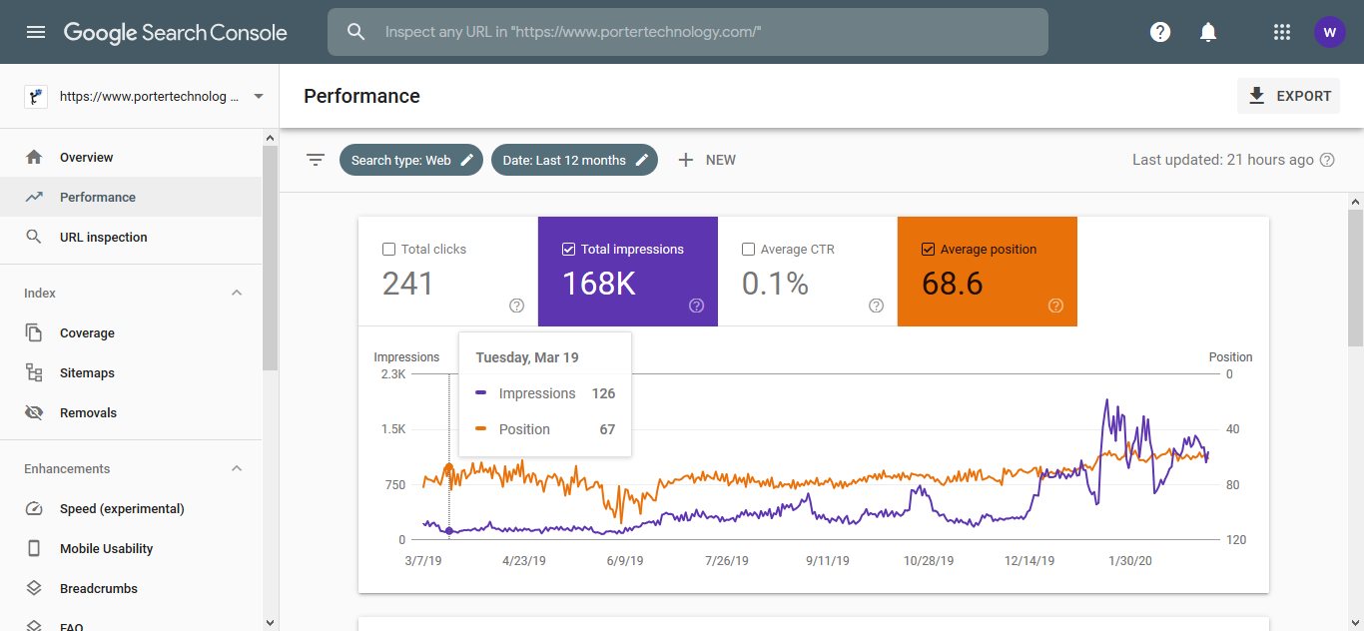Open the Removals tool

pyautogui.click(x=131, y=412)
